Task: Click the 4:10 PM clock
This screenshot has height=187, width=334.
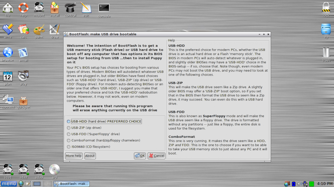Action: tap(325, 184)
